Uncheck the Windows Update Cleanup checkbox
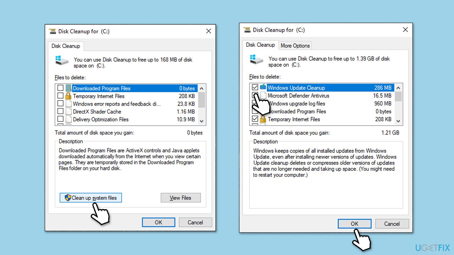 click(255, 87)
